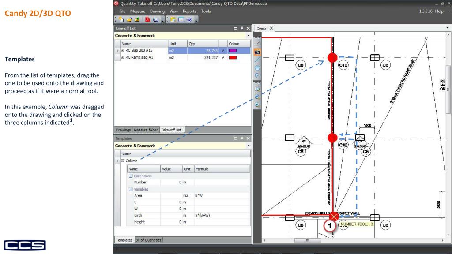This screenshot has height=254, width=452.
Task: Open the drawing tabs list dropdown
Action: pyautogui.click(x=448, y=28)
